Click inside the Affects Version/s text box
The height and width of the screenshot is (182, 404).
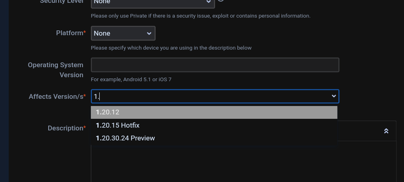tap(209, 96)
